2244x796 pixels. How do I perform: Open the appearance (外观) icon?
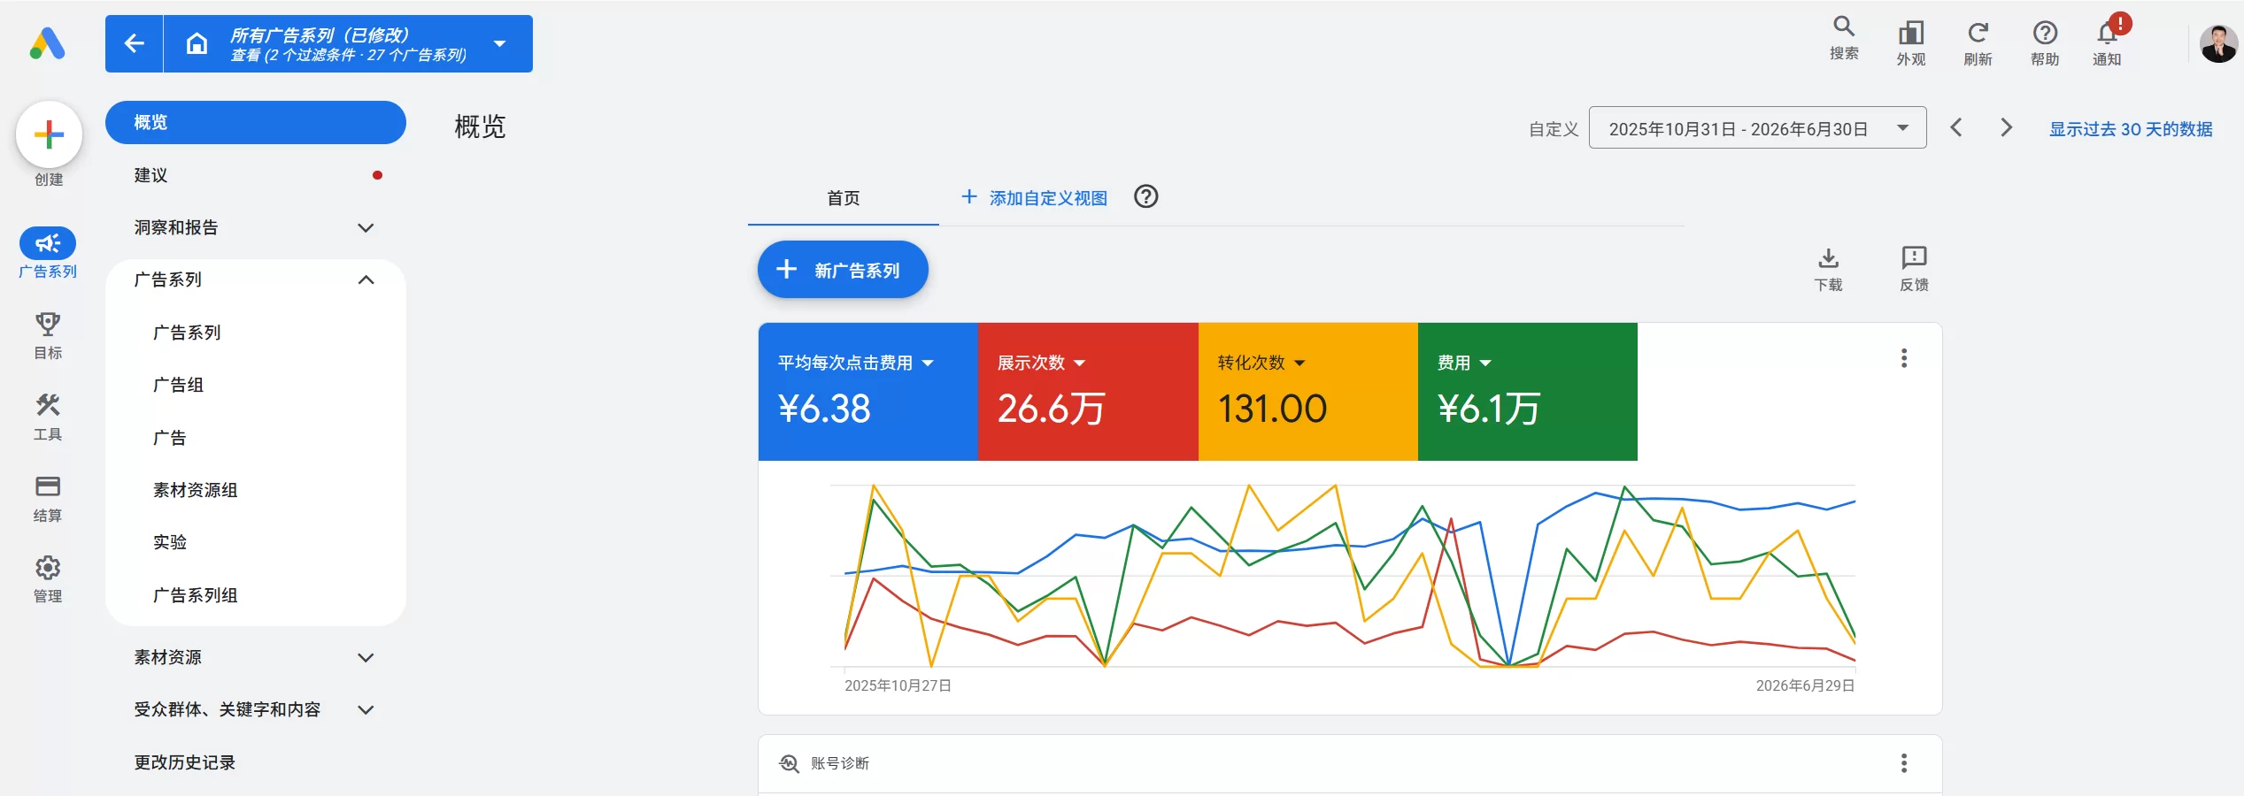click(x=1910, y=44)
